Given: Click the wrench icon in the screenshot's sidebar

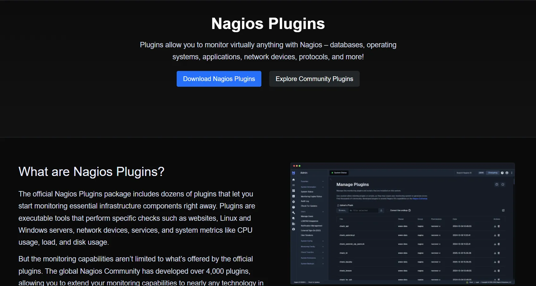Looking at the screenshot, I should (293, 213).
